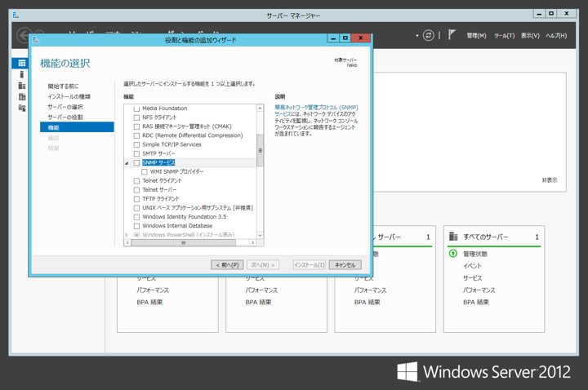The height and width of the screenshot is (390, 588).
Task: Click the feature list horizontal scrollbar thumb
Action: (x=184, y=243)
